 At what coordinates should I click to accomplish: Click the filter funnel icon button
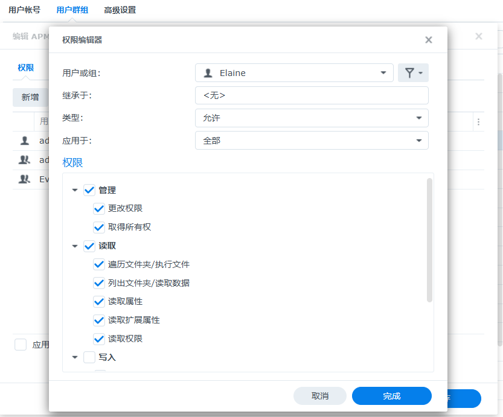pyautogui.click(x=413, y=73)
